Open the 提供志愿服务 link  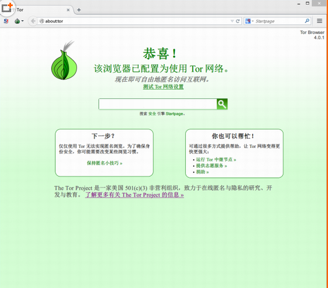pos(211,166)
